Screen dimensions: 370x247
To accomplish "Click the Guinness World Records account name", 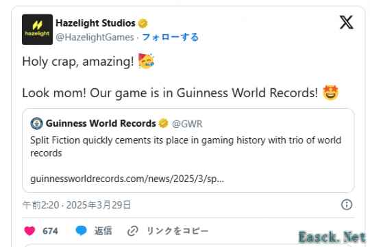I will point(101,123).
